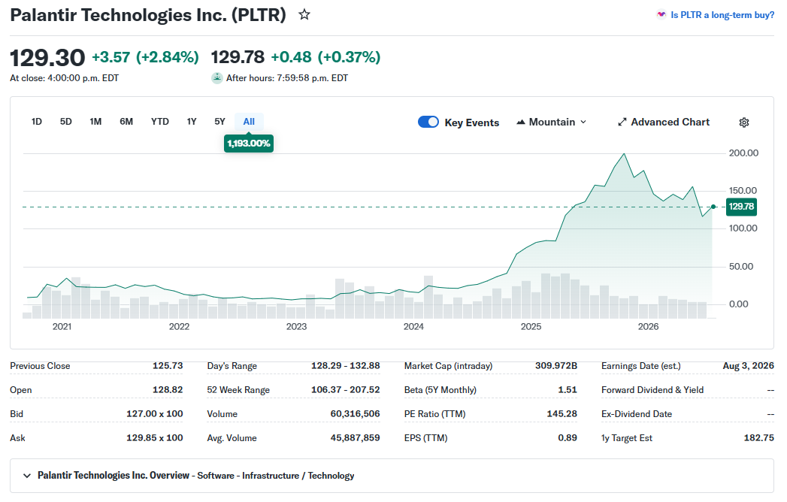787x502 pixels.
Task: Select the 5D time range tab
Action: (x=65, y=122)
